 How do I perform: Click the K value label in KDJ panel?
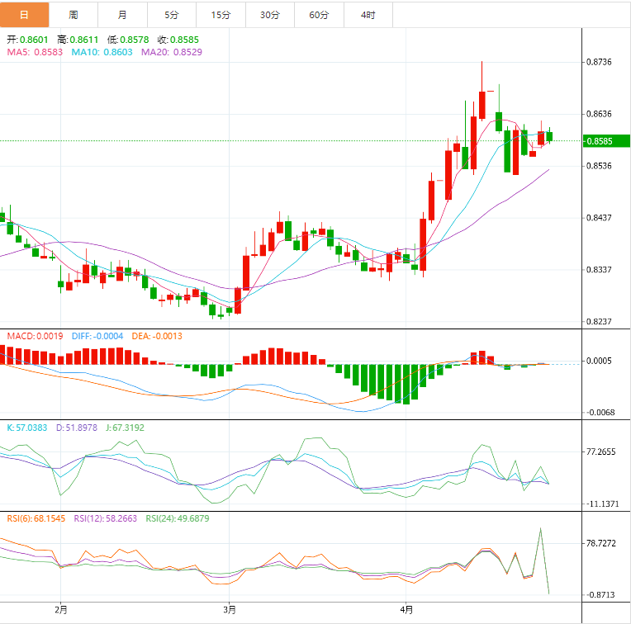pos(28,428)
